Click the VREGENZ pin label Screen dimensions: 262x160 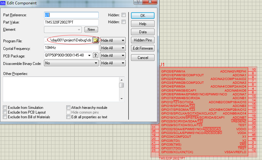[239, 121]
